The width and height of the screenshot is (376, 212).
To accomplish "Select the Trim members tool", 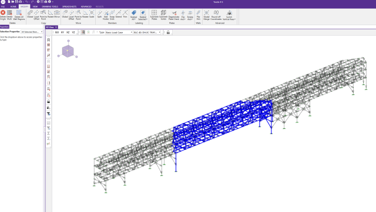I will coord(125,14).
